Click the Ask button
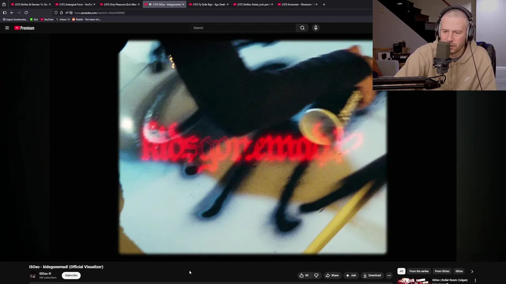 click(351, 275)
